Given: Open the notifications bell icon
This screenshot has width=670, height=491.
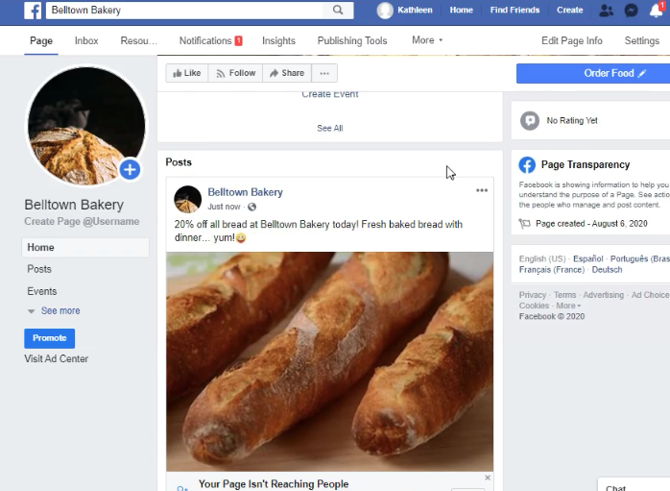Looking at the screenshot, I should coord(656,11).
